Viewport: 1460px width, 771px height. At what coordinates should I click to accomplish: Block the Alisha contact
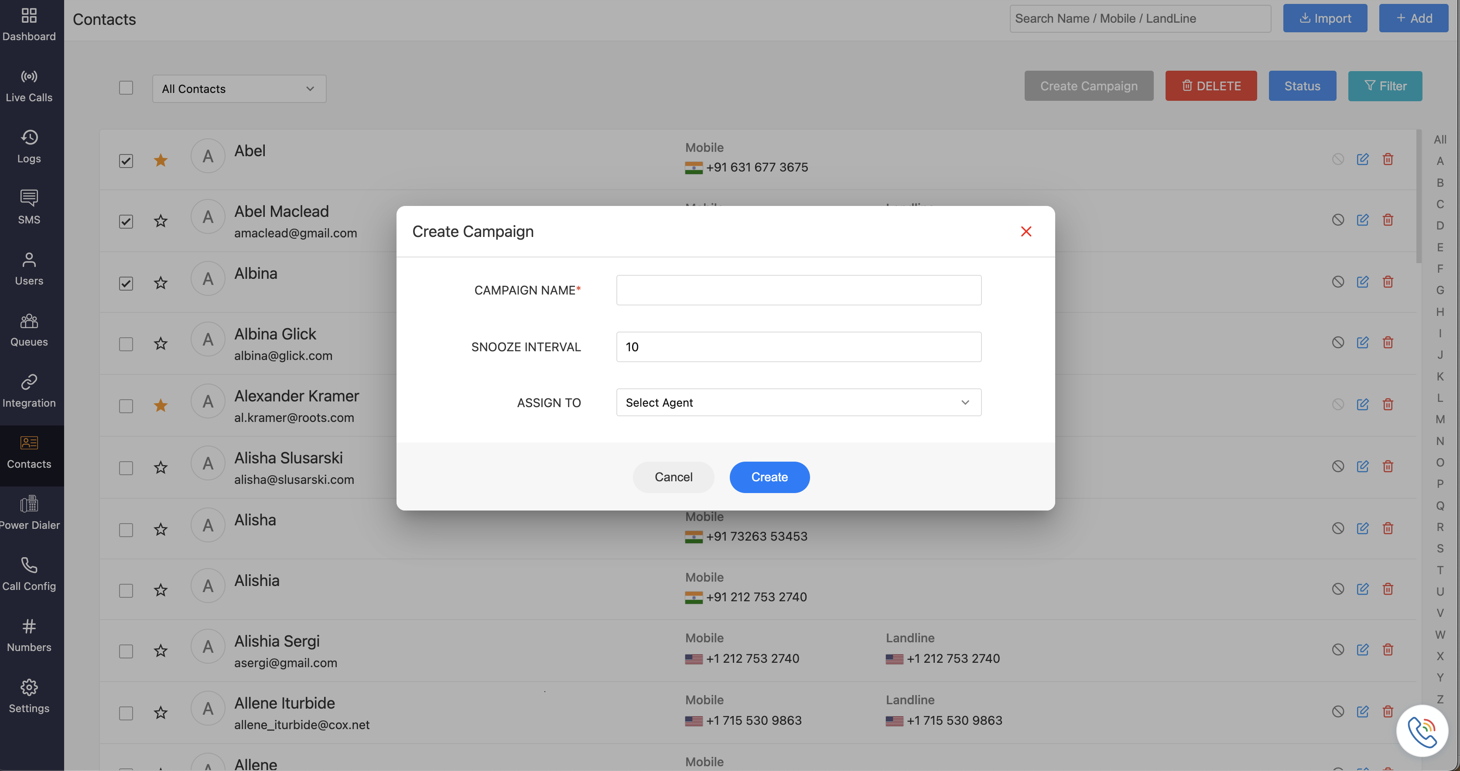coord(1337,528)
